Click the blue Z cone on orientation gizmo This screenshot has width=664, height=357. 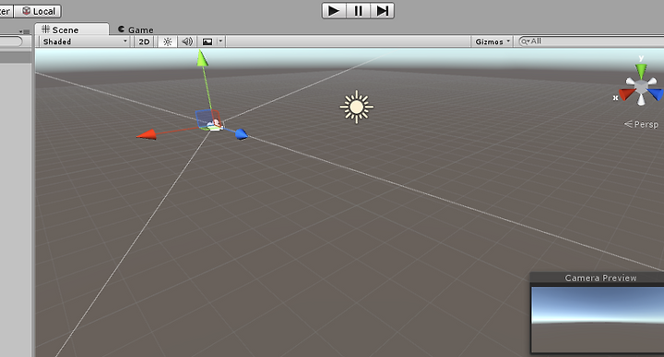(656, 94)
